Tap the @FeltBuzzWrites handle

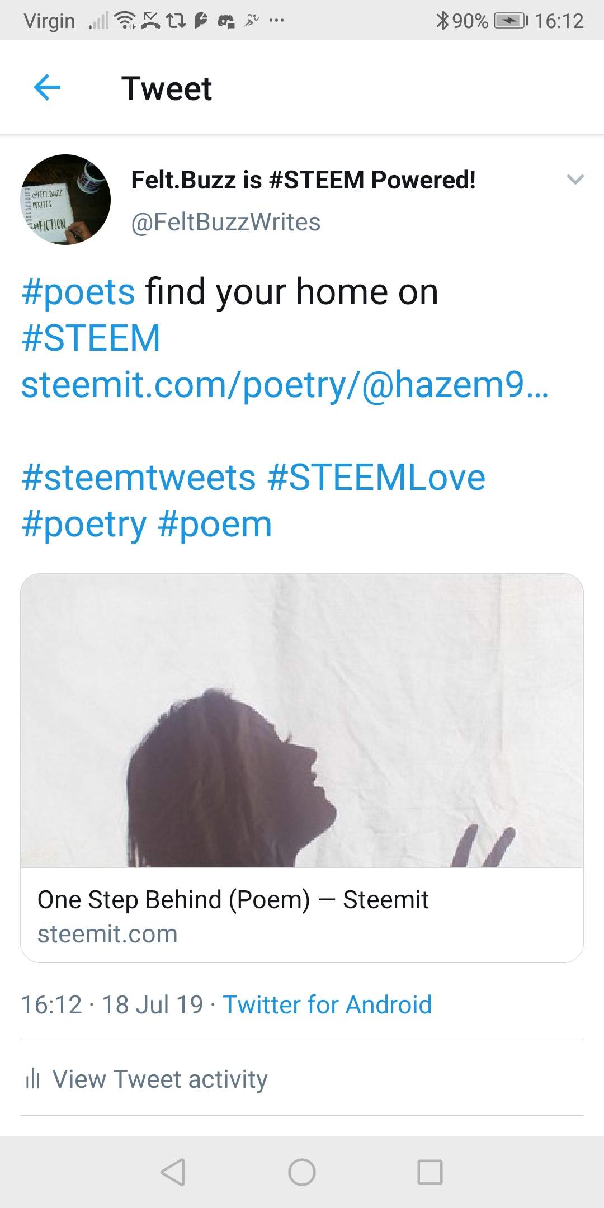(225, 222)
